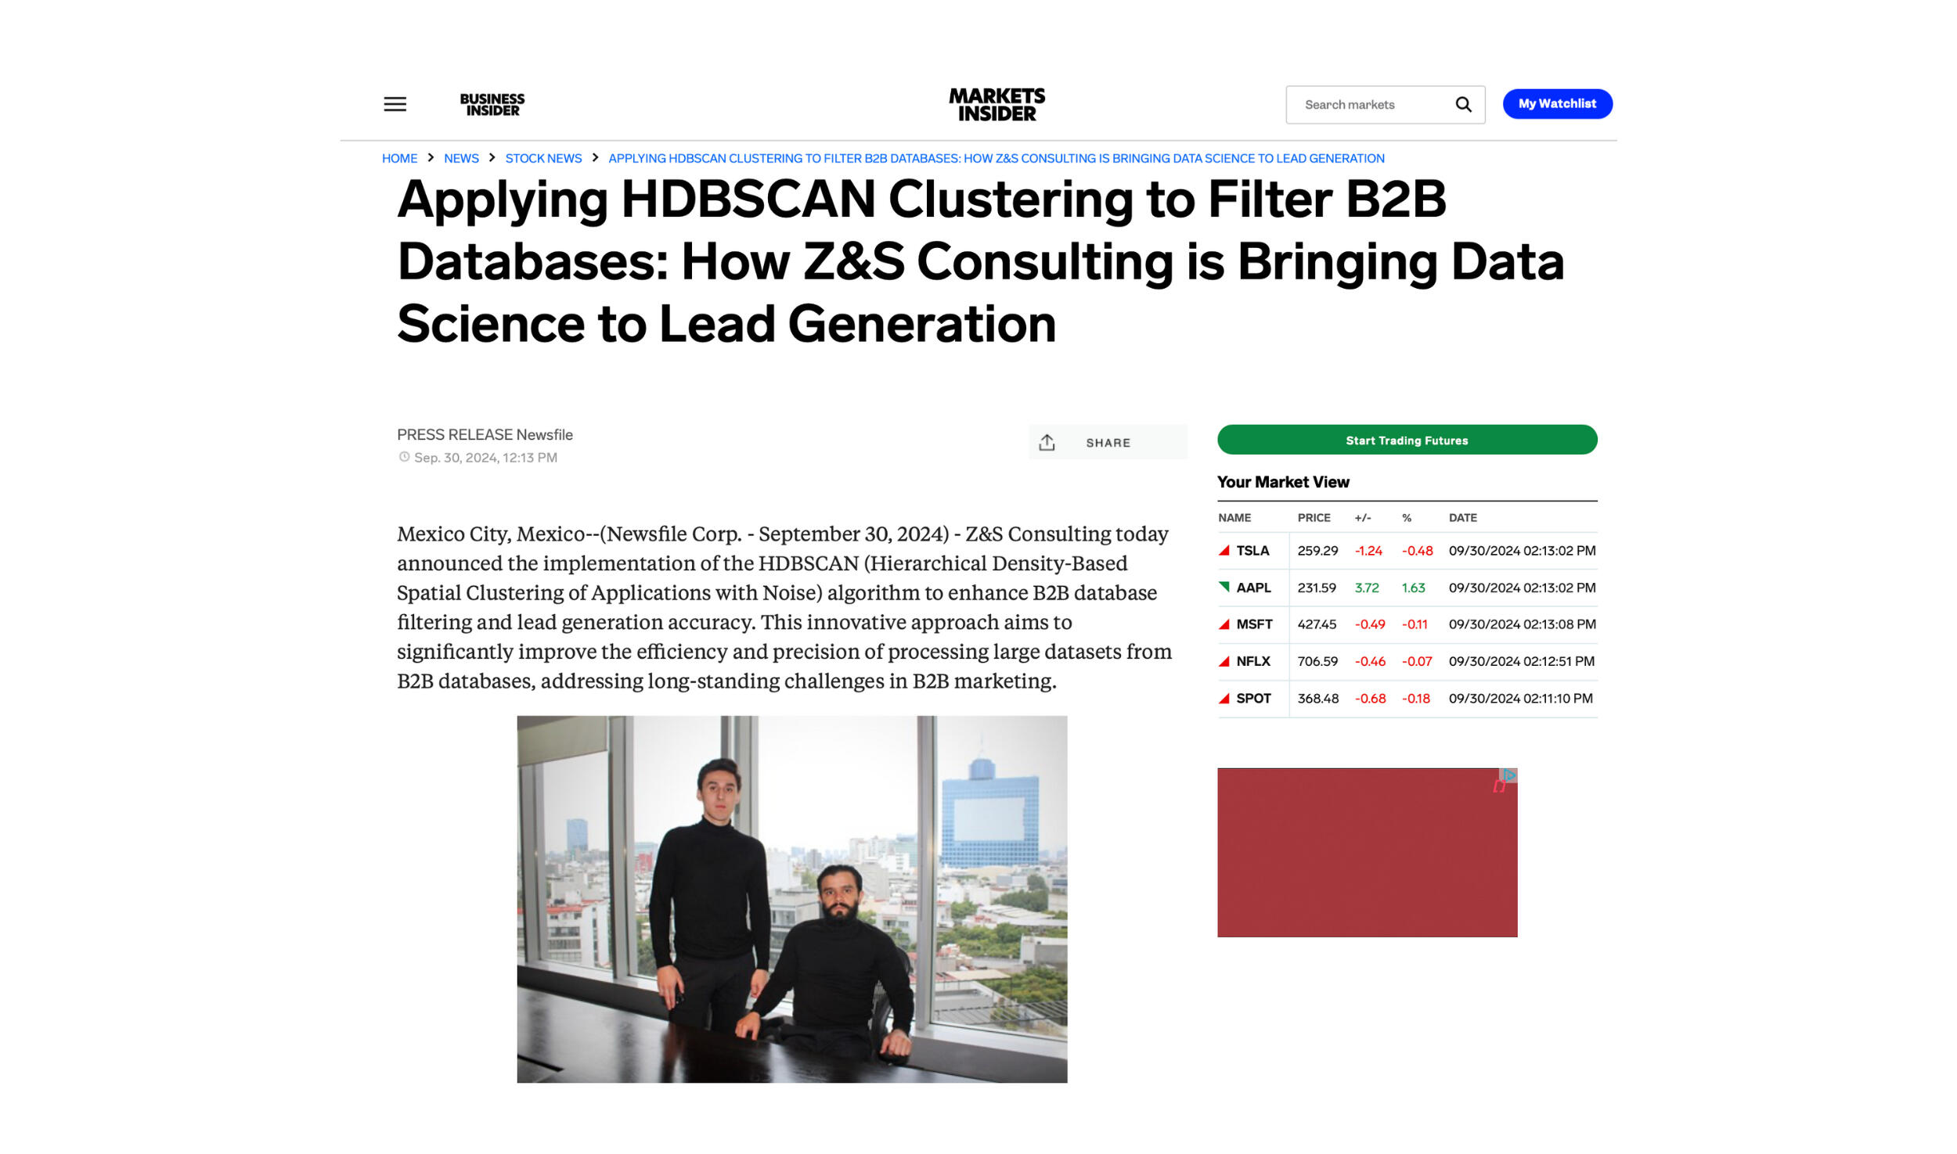Open the MSFT stock row
The width and height of the screenshot is (1957, 1154).
[x=1254, y=624]
